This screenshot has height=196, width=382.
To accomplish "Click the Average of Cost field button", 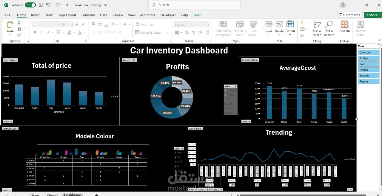I will coord(250,60).
